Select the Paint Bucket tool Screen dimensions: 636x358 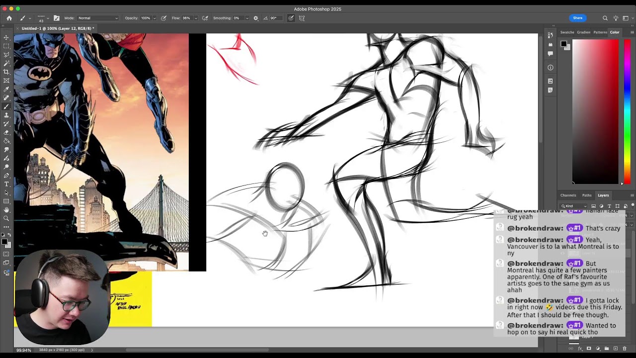click(x=6, y=141)
